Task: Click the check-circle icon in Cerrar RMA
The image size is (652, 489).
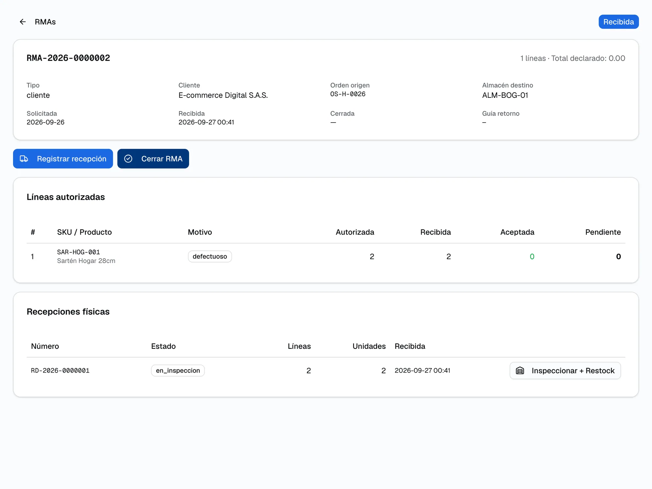Action: 128,159
